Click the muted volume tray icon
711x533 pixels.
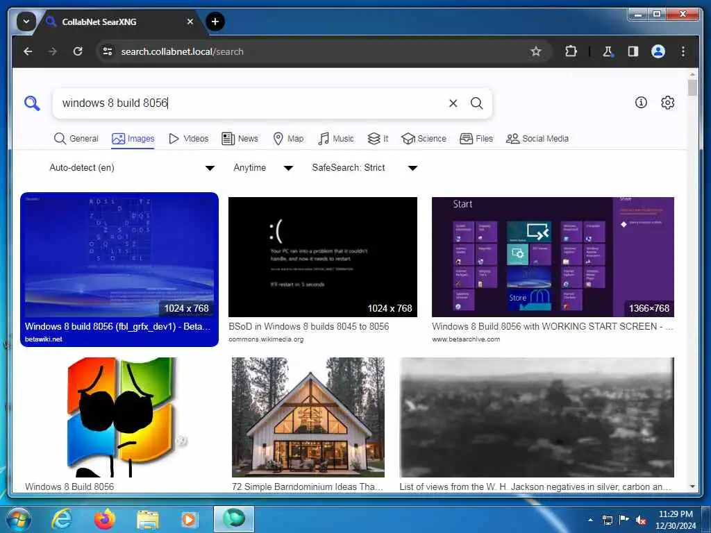[641, 521]
